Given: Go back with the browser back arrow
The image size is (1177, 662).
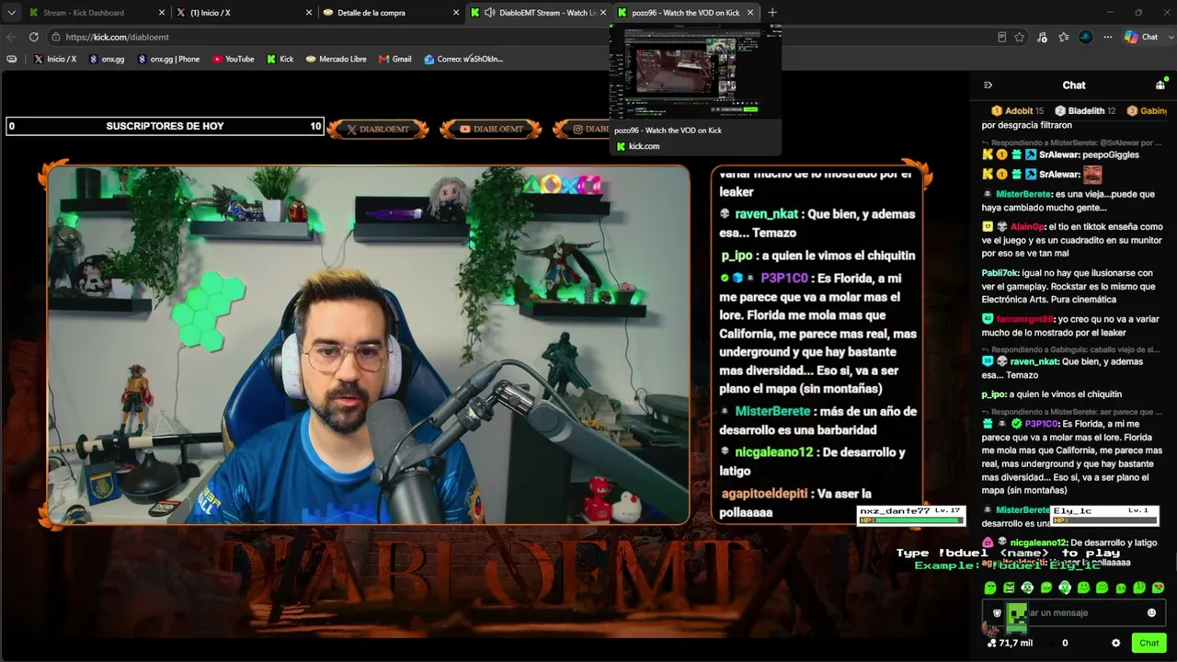Looking at the screenshot, I should coord(12,37).
